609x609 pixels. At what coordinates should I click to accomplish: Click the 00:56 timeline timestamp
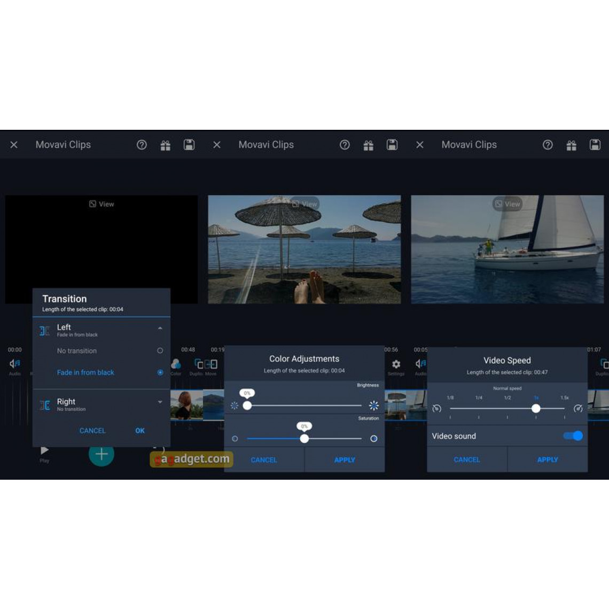coord(391,349)
